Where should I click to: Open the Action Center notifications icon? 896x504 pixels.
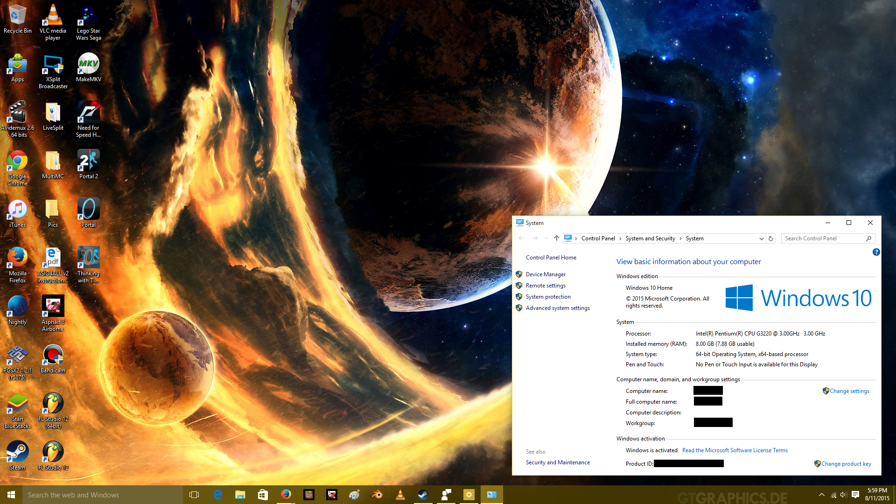tap(855, 495)
